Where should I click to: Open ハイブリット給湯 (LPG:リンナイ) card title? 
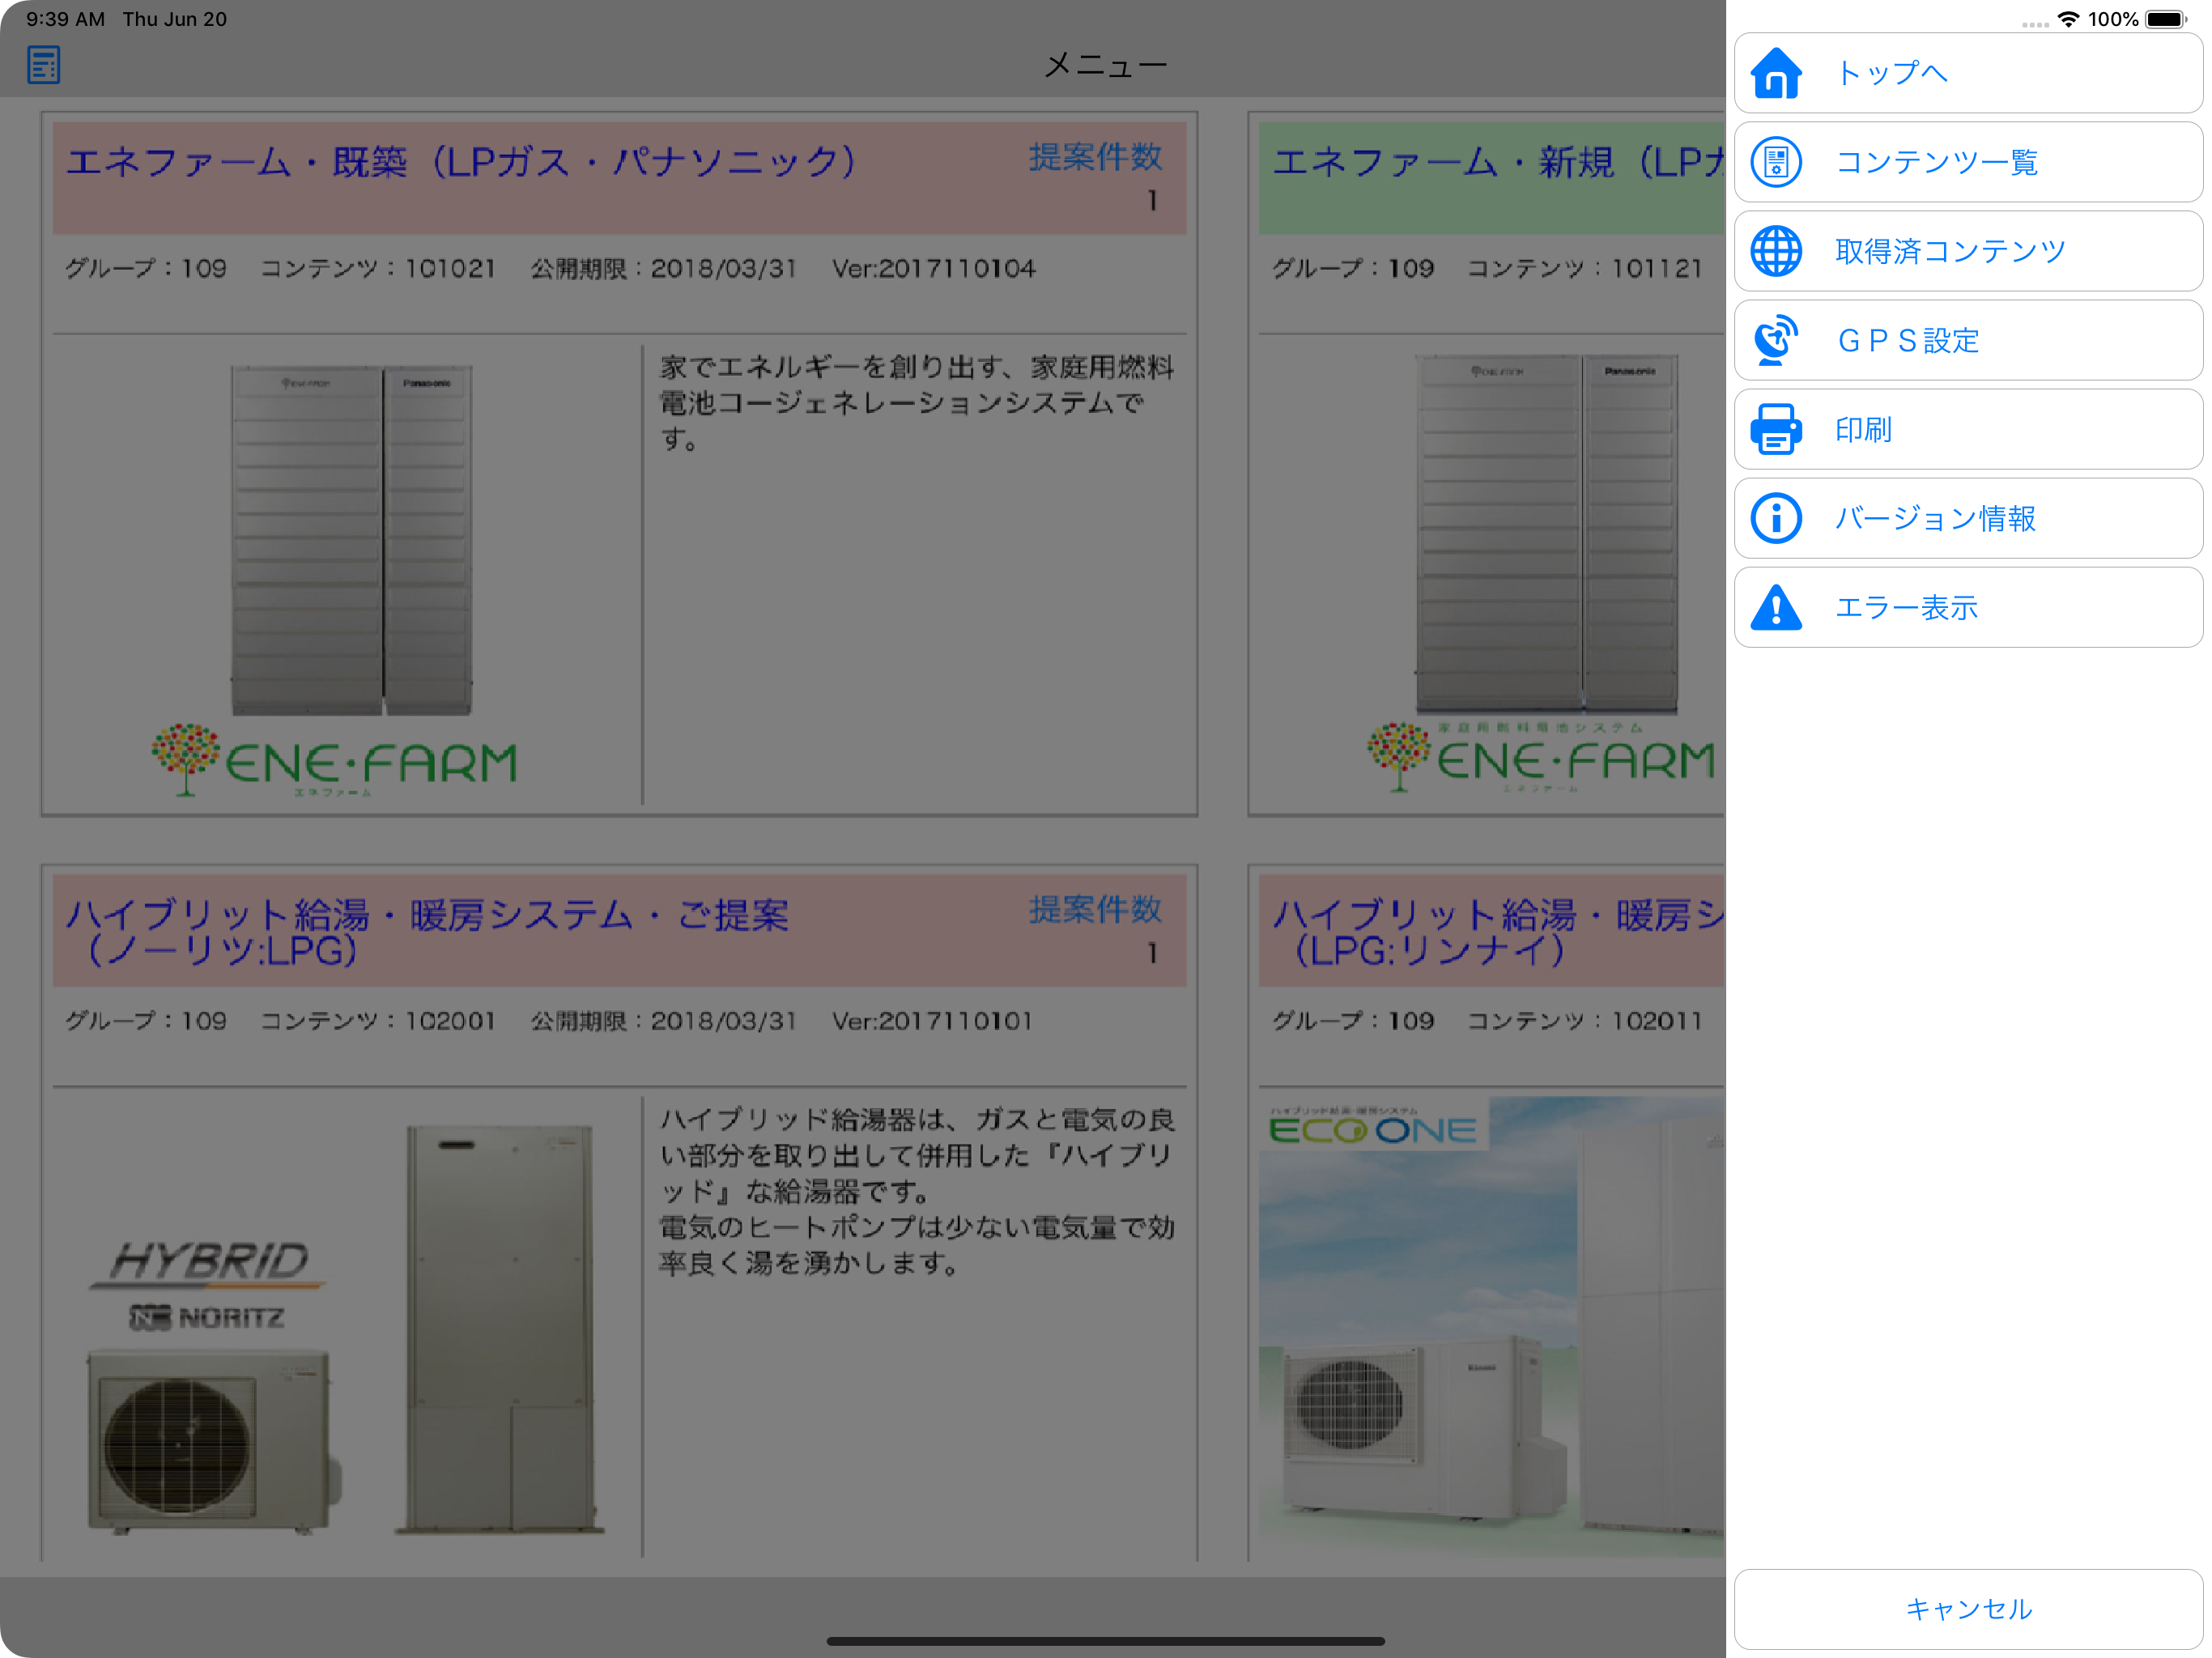point(1497,932)
